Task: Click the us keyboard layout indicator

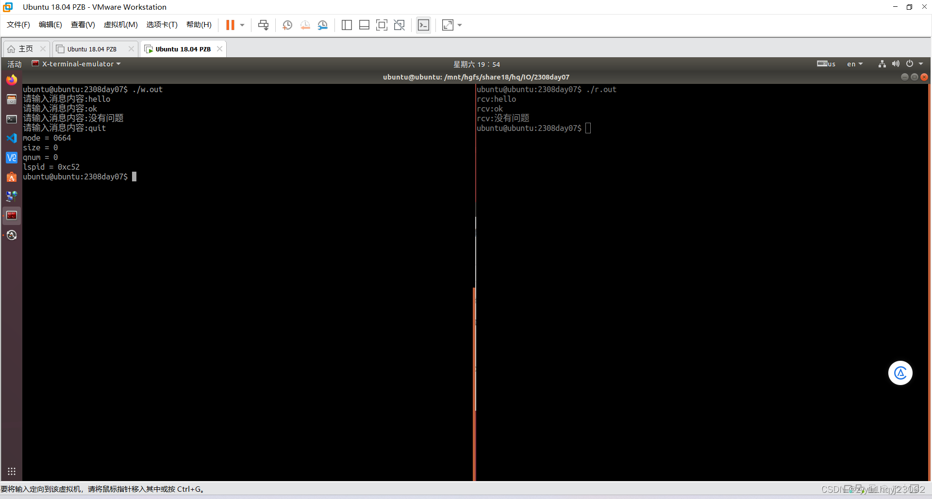Action: [x=826, y=64]
